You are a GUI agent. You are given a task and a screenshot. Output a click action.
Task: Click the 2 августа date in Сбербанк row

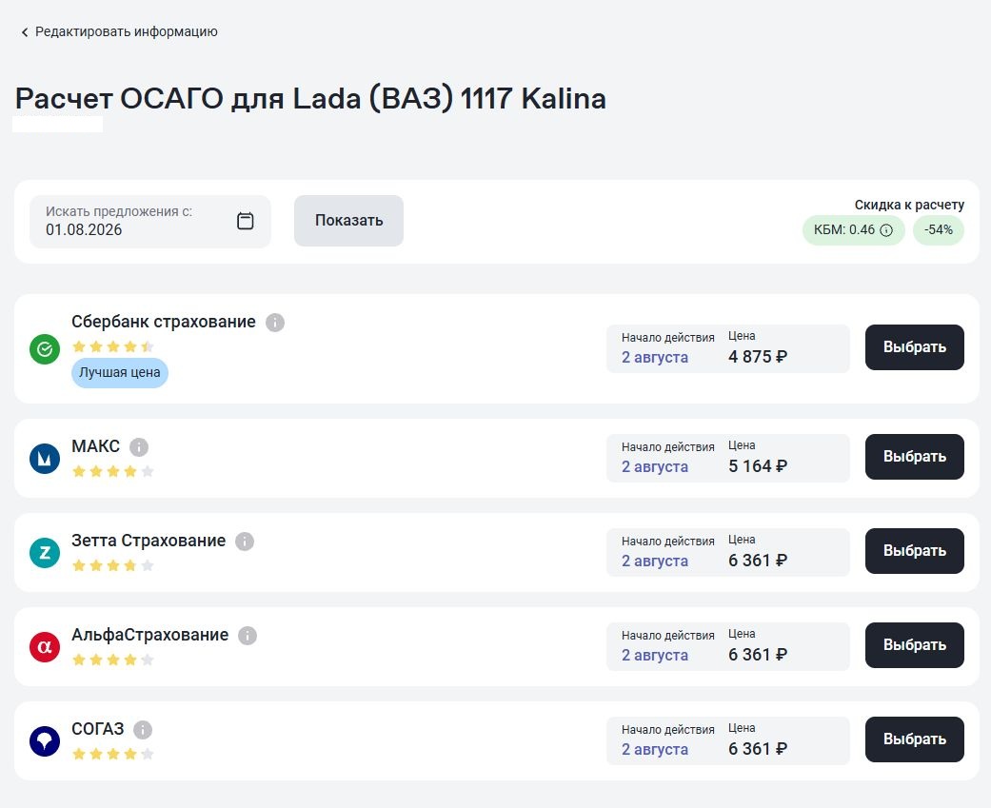pos(655,358)
